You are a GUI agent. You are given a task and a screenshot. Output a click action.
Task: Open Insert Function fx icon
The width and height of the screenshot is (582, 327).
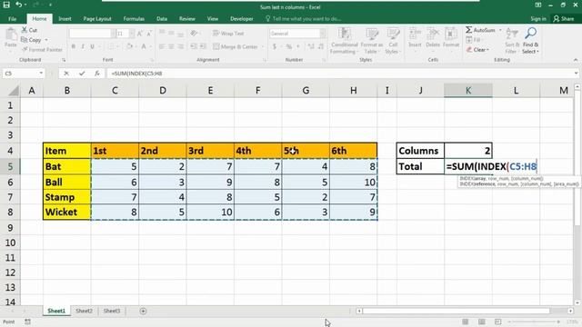pos(97,74)
